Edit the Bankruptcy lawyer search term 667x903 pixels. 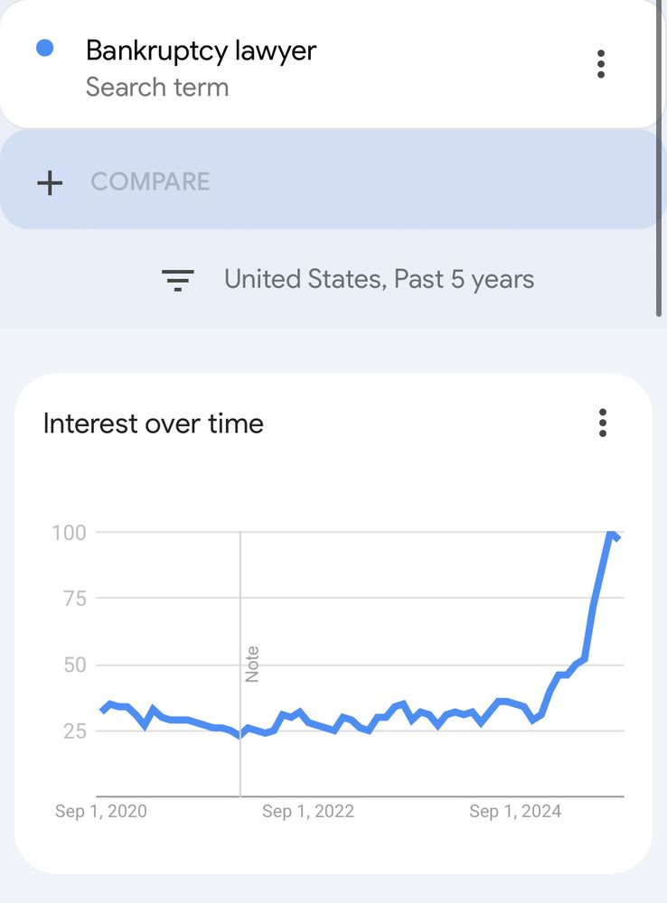coord(201,51)
